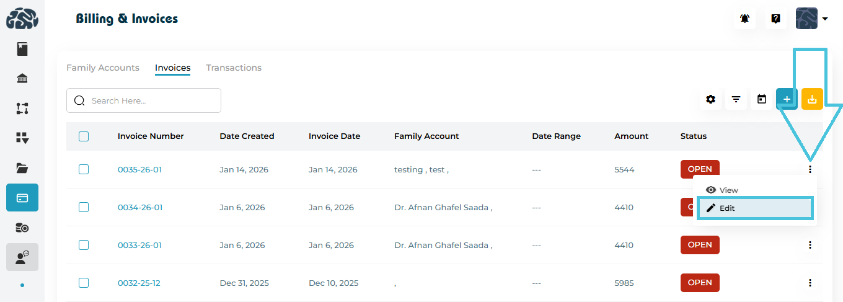Open the calendar date filter icon
This screenshot has height=302, width=843.
click(x=762, y=99)
